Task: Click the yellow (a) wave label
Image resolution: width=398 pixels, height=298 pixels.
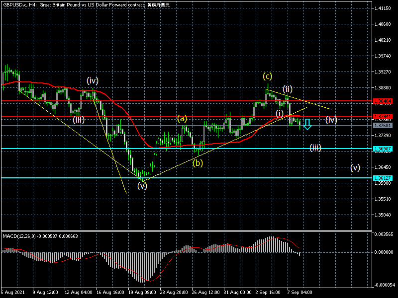Action: (183, 118)
